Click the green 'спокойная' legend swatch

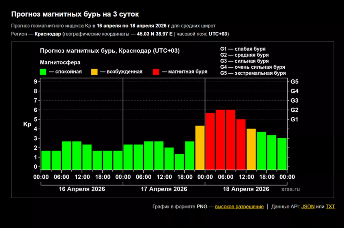click(43, 72)
